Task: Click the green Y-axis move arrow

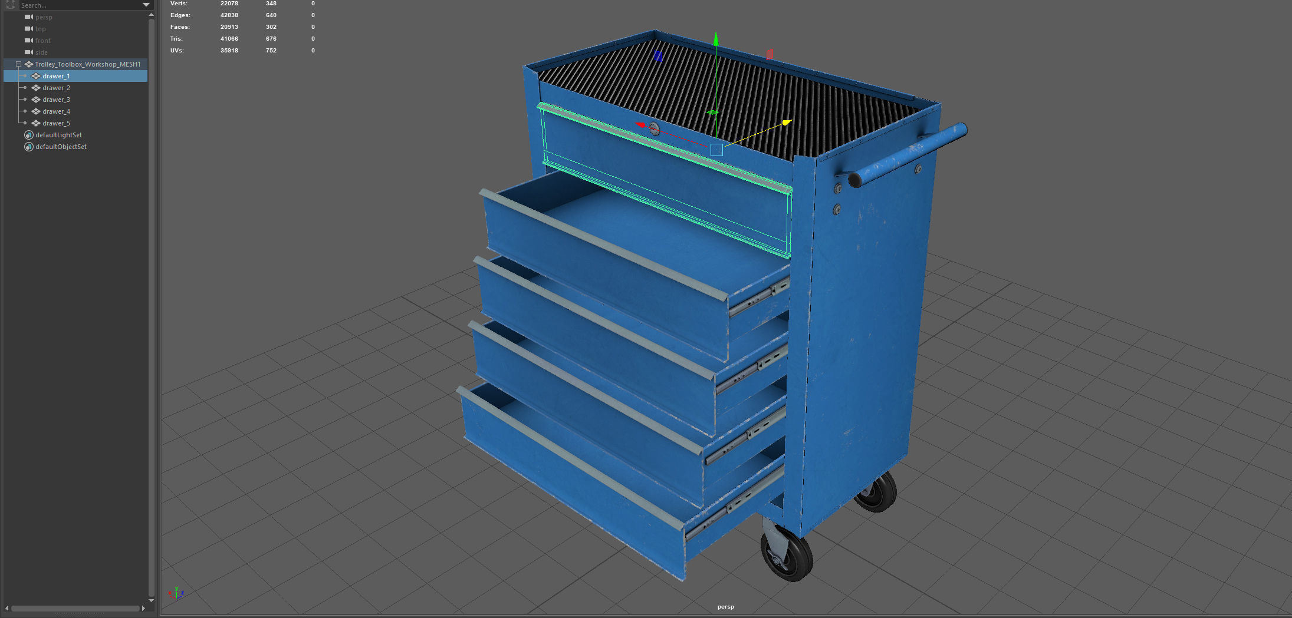Action: click(x=716, y=39)
